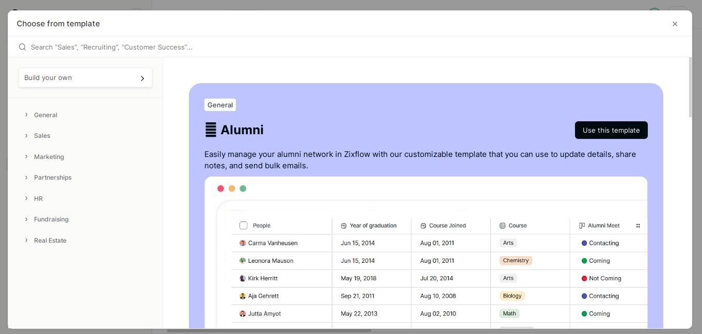Click the icon next to the Course column label
702x334 pixels.
pyautogui.click(x=501, y=226)
